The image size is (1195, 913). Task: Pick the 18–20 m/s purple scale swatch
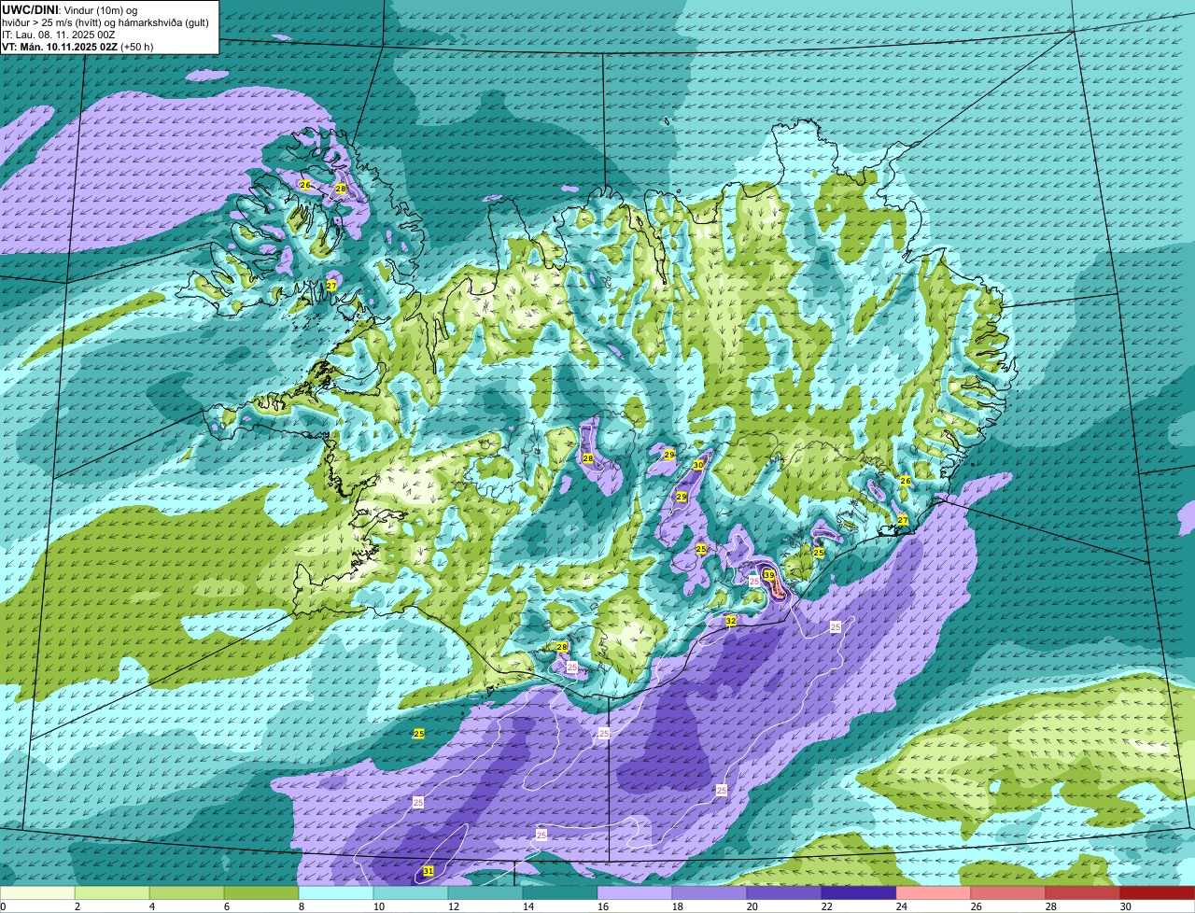710,892
